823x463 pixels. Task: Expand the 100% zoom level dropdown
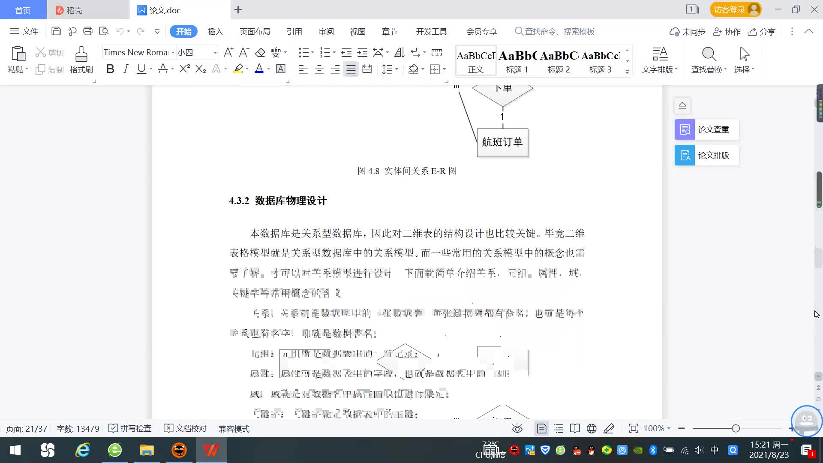(669, 429)
